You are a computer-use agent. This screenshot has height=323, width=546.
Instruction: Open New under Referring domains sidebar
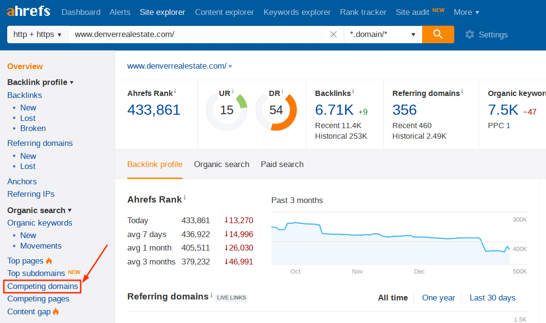pyautogui.click(x=28, y=156)
